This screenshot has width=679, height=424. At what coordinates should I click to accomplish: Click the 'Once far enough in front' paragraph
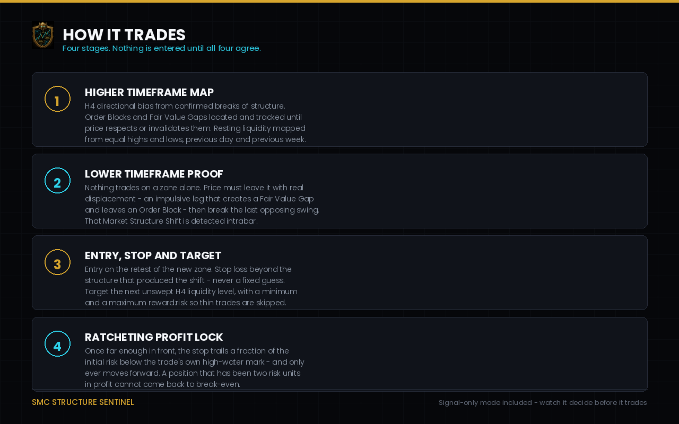click(x=194, y=367)
